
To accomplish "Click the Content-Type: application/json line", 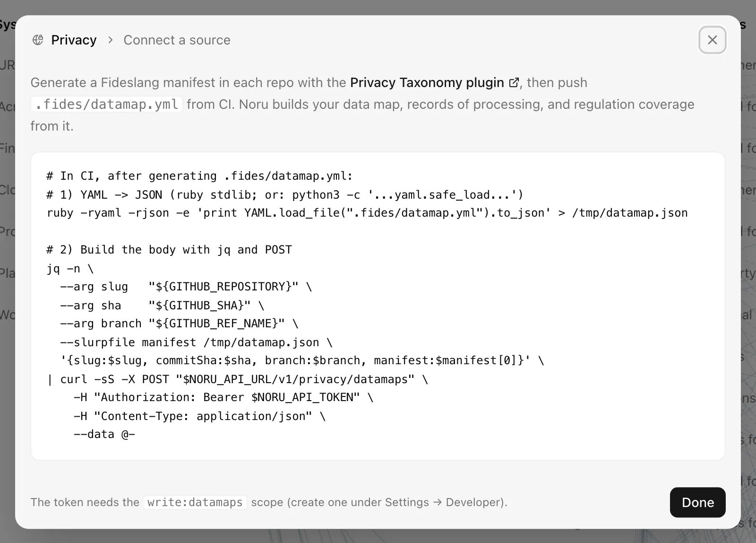I will pyautogui.click(x=199, y=416).
